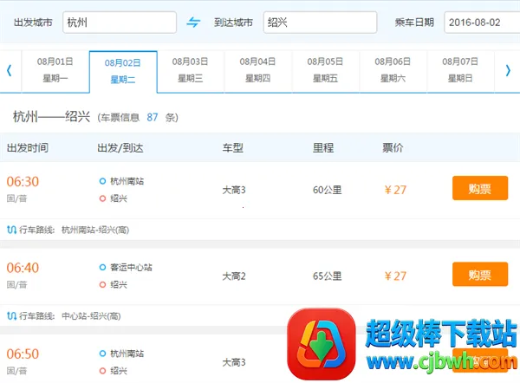The width and height of the screenshot is (520, 383).
Task: Open the 08月06日 星期六 tab
Action: 393,70
